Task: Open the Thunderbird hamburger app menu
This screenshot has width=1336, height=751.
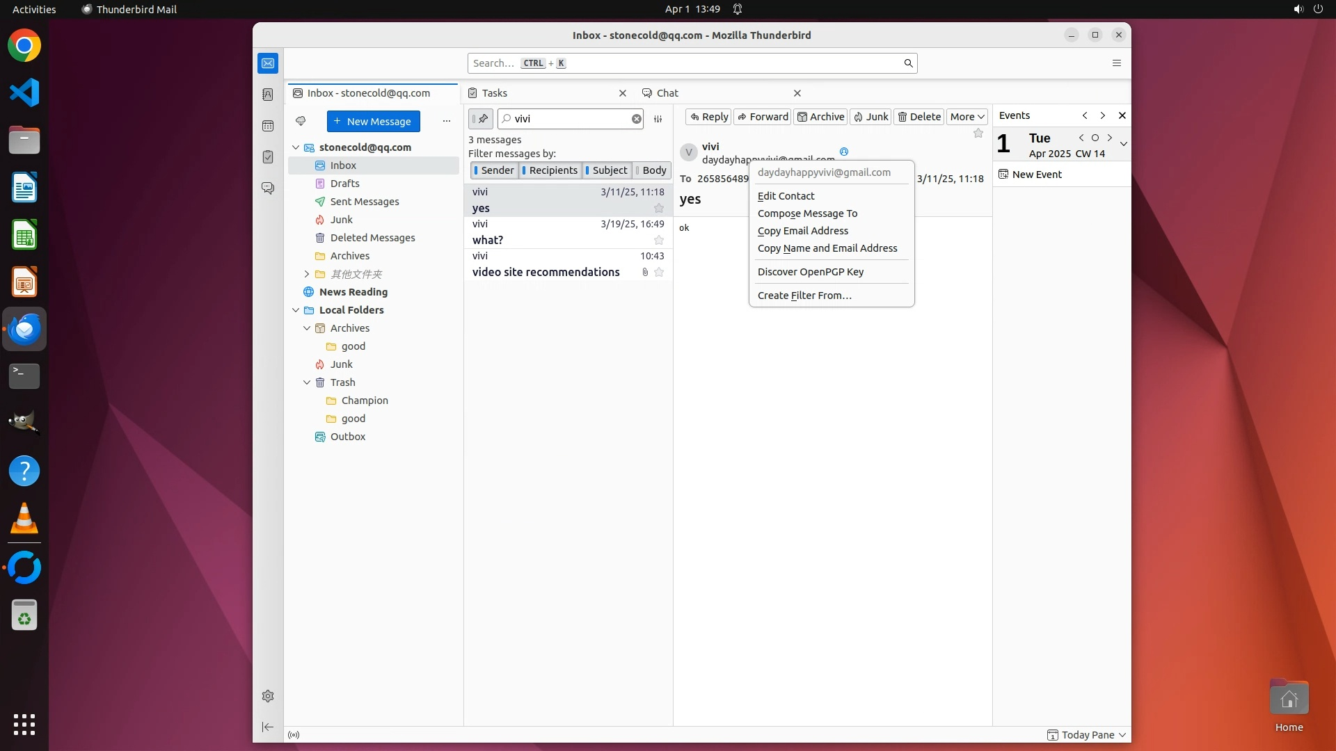Action: (1116, 63)
